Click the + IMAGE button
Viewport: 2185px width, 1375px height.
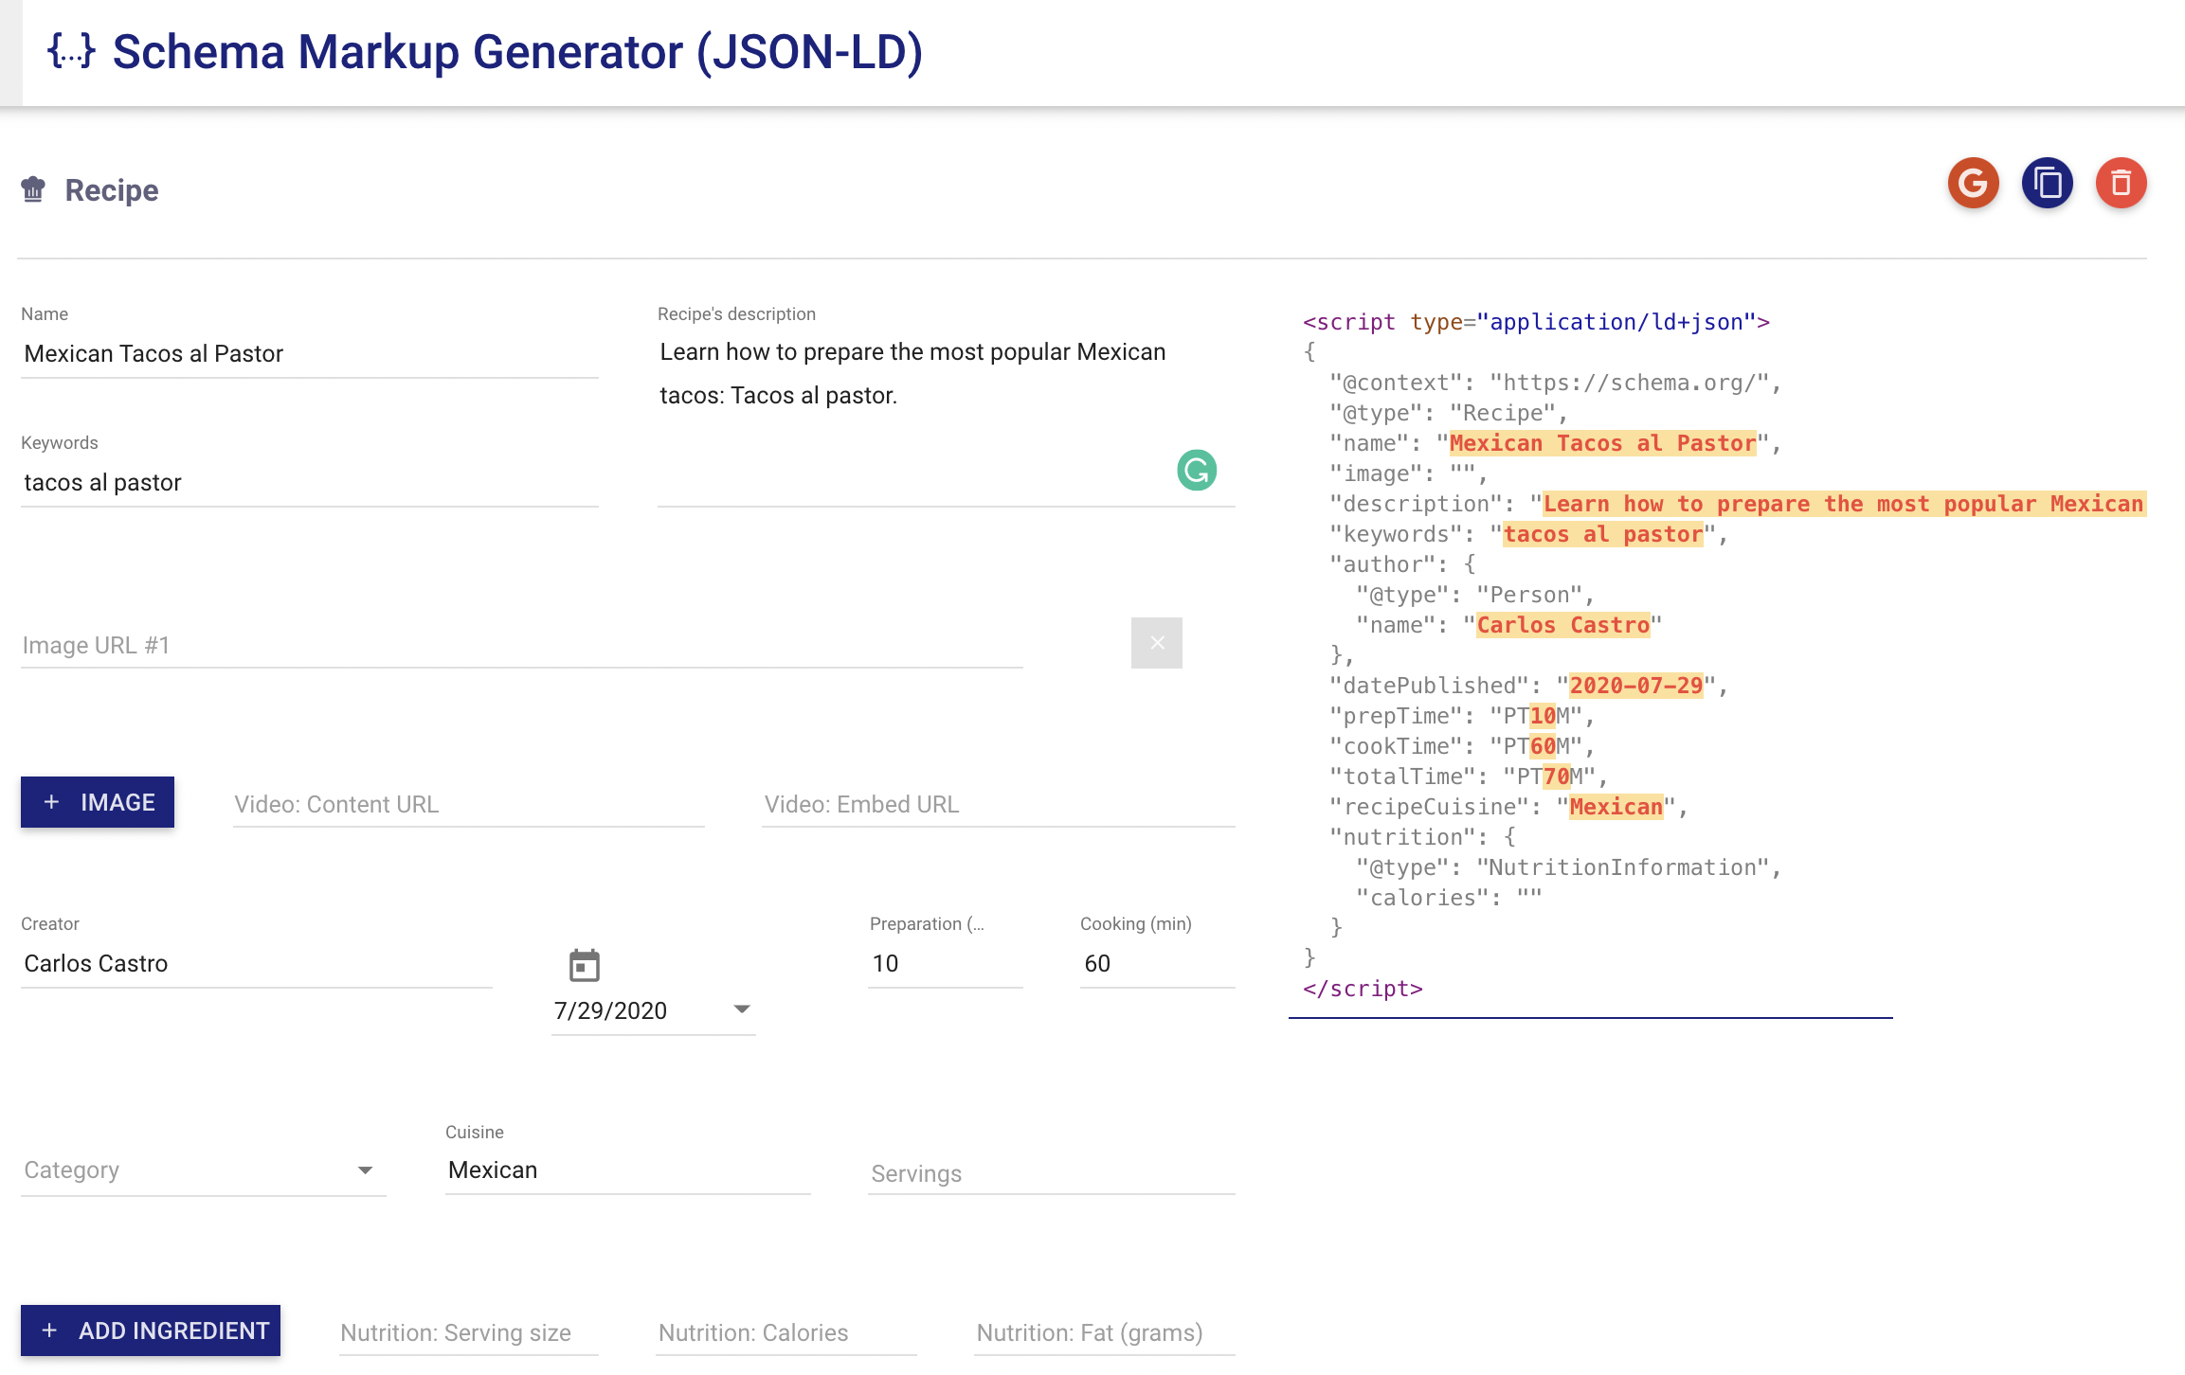(x=98, y=802)
